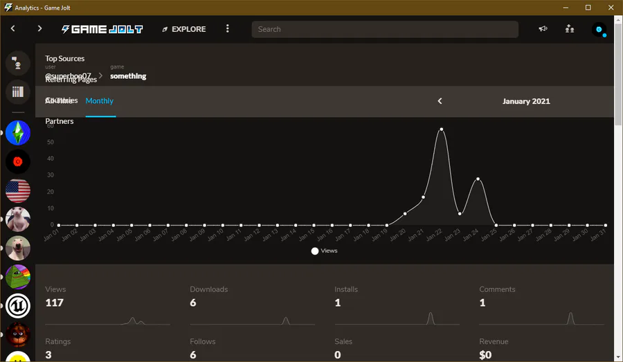Go back using the back arrow
This screenshot has height=362, width=623.
coord(12,28)
